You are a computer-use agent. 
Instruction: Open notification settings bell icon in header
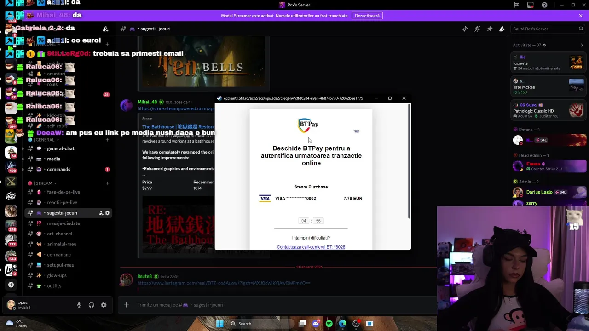(x=477, y=29)
